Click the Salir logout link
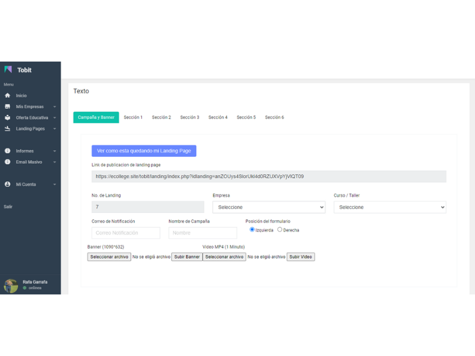Screen dimensions: 475x356 coord(8,207)
